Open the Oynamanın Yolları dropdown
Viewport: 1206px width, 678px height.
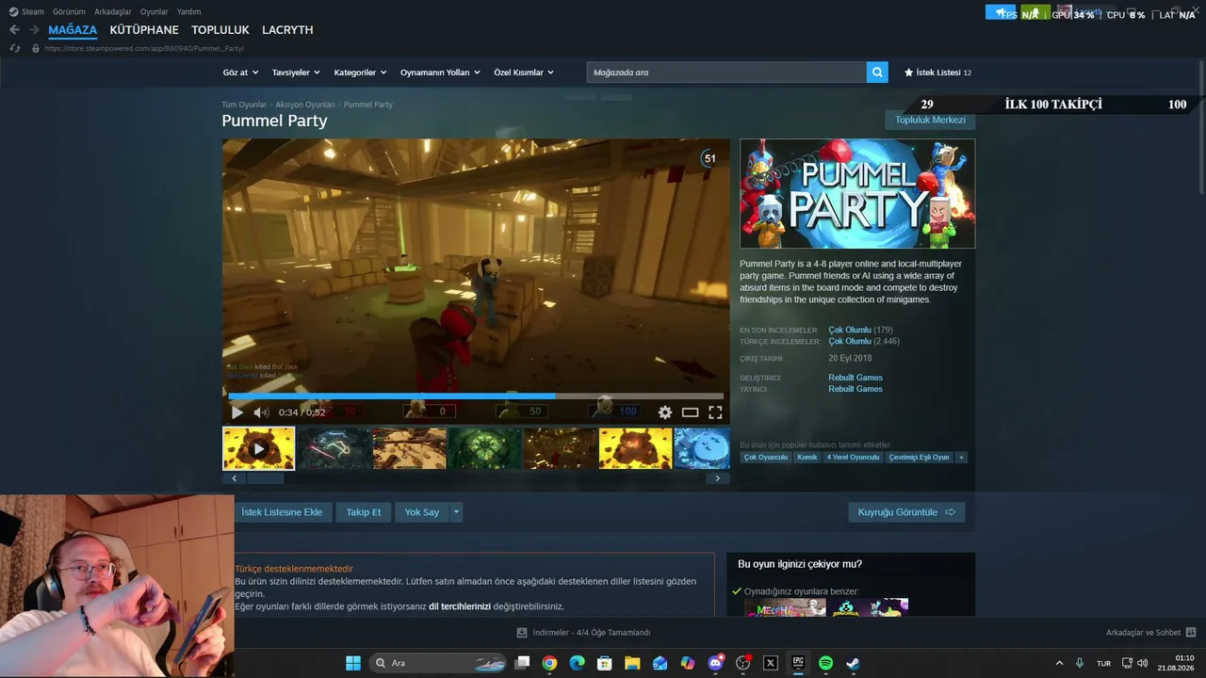440,73
